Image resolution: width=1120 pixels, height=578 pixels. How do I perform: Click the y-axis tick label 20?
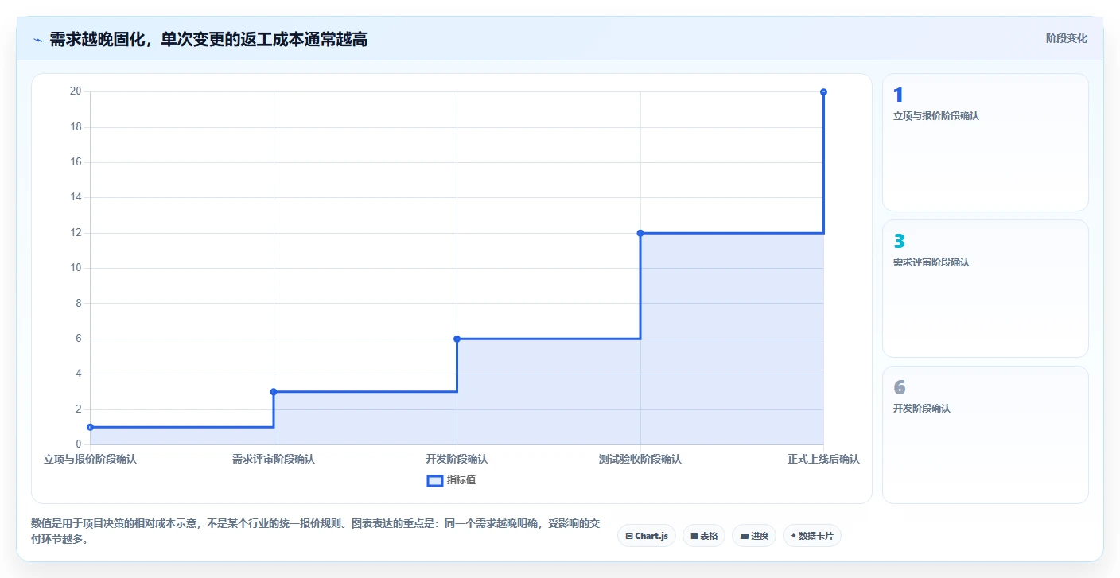76,91
